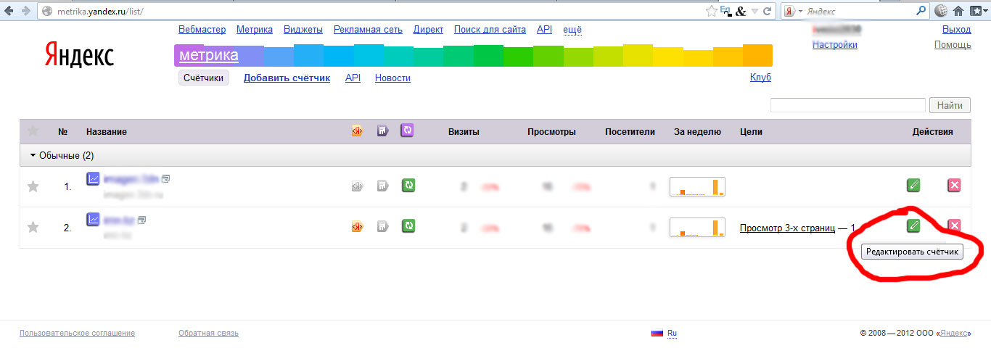The image size is (991, 356).
Task: Open the Добавить счётчик tab
Action: [287, 78]
